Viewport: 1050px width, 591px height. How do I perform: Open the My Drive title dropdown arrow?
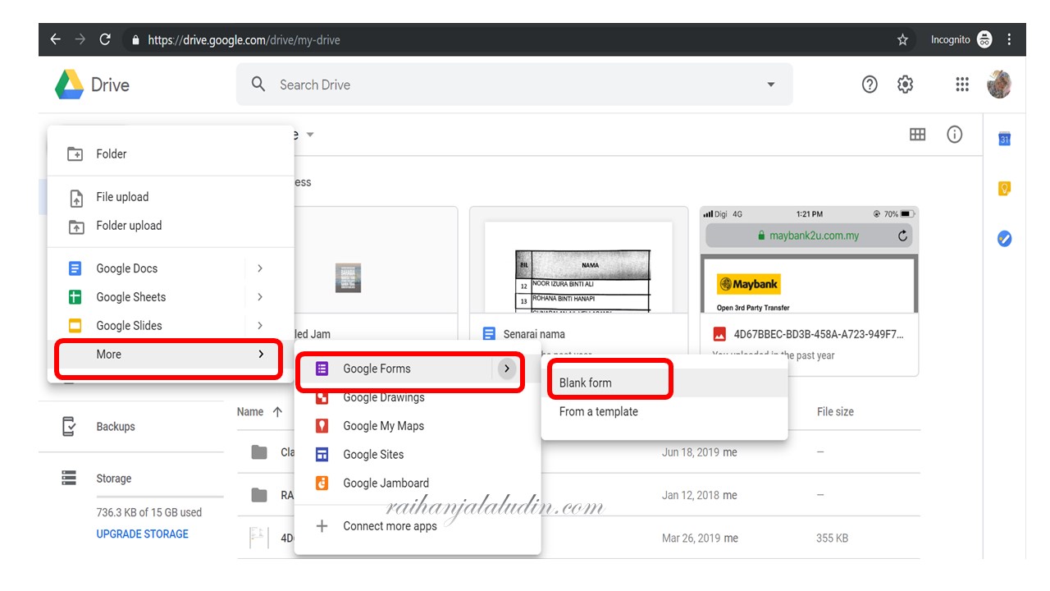310,135
